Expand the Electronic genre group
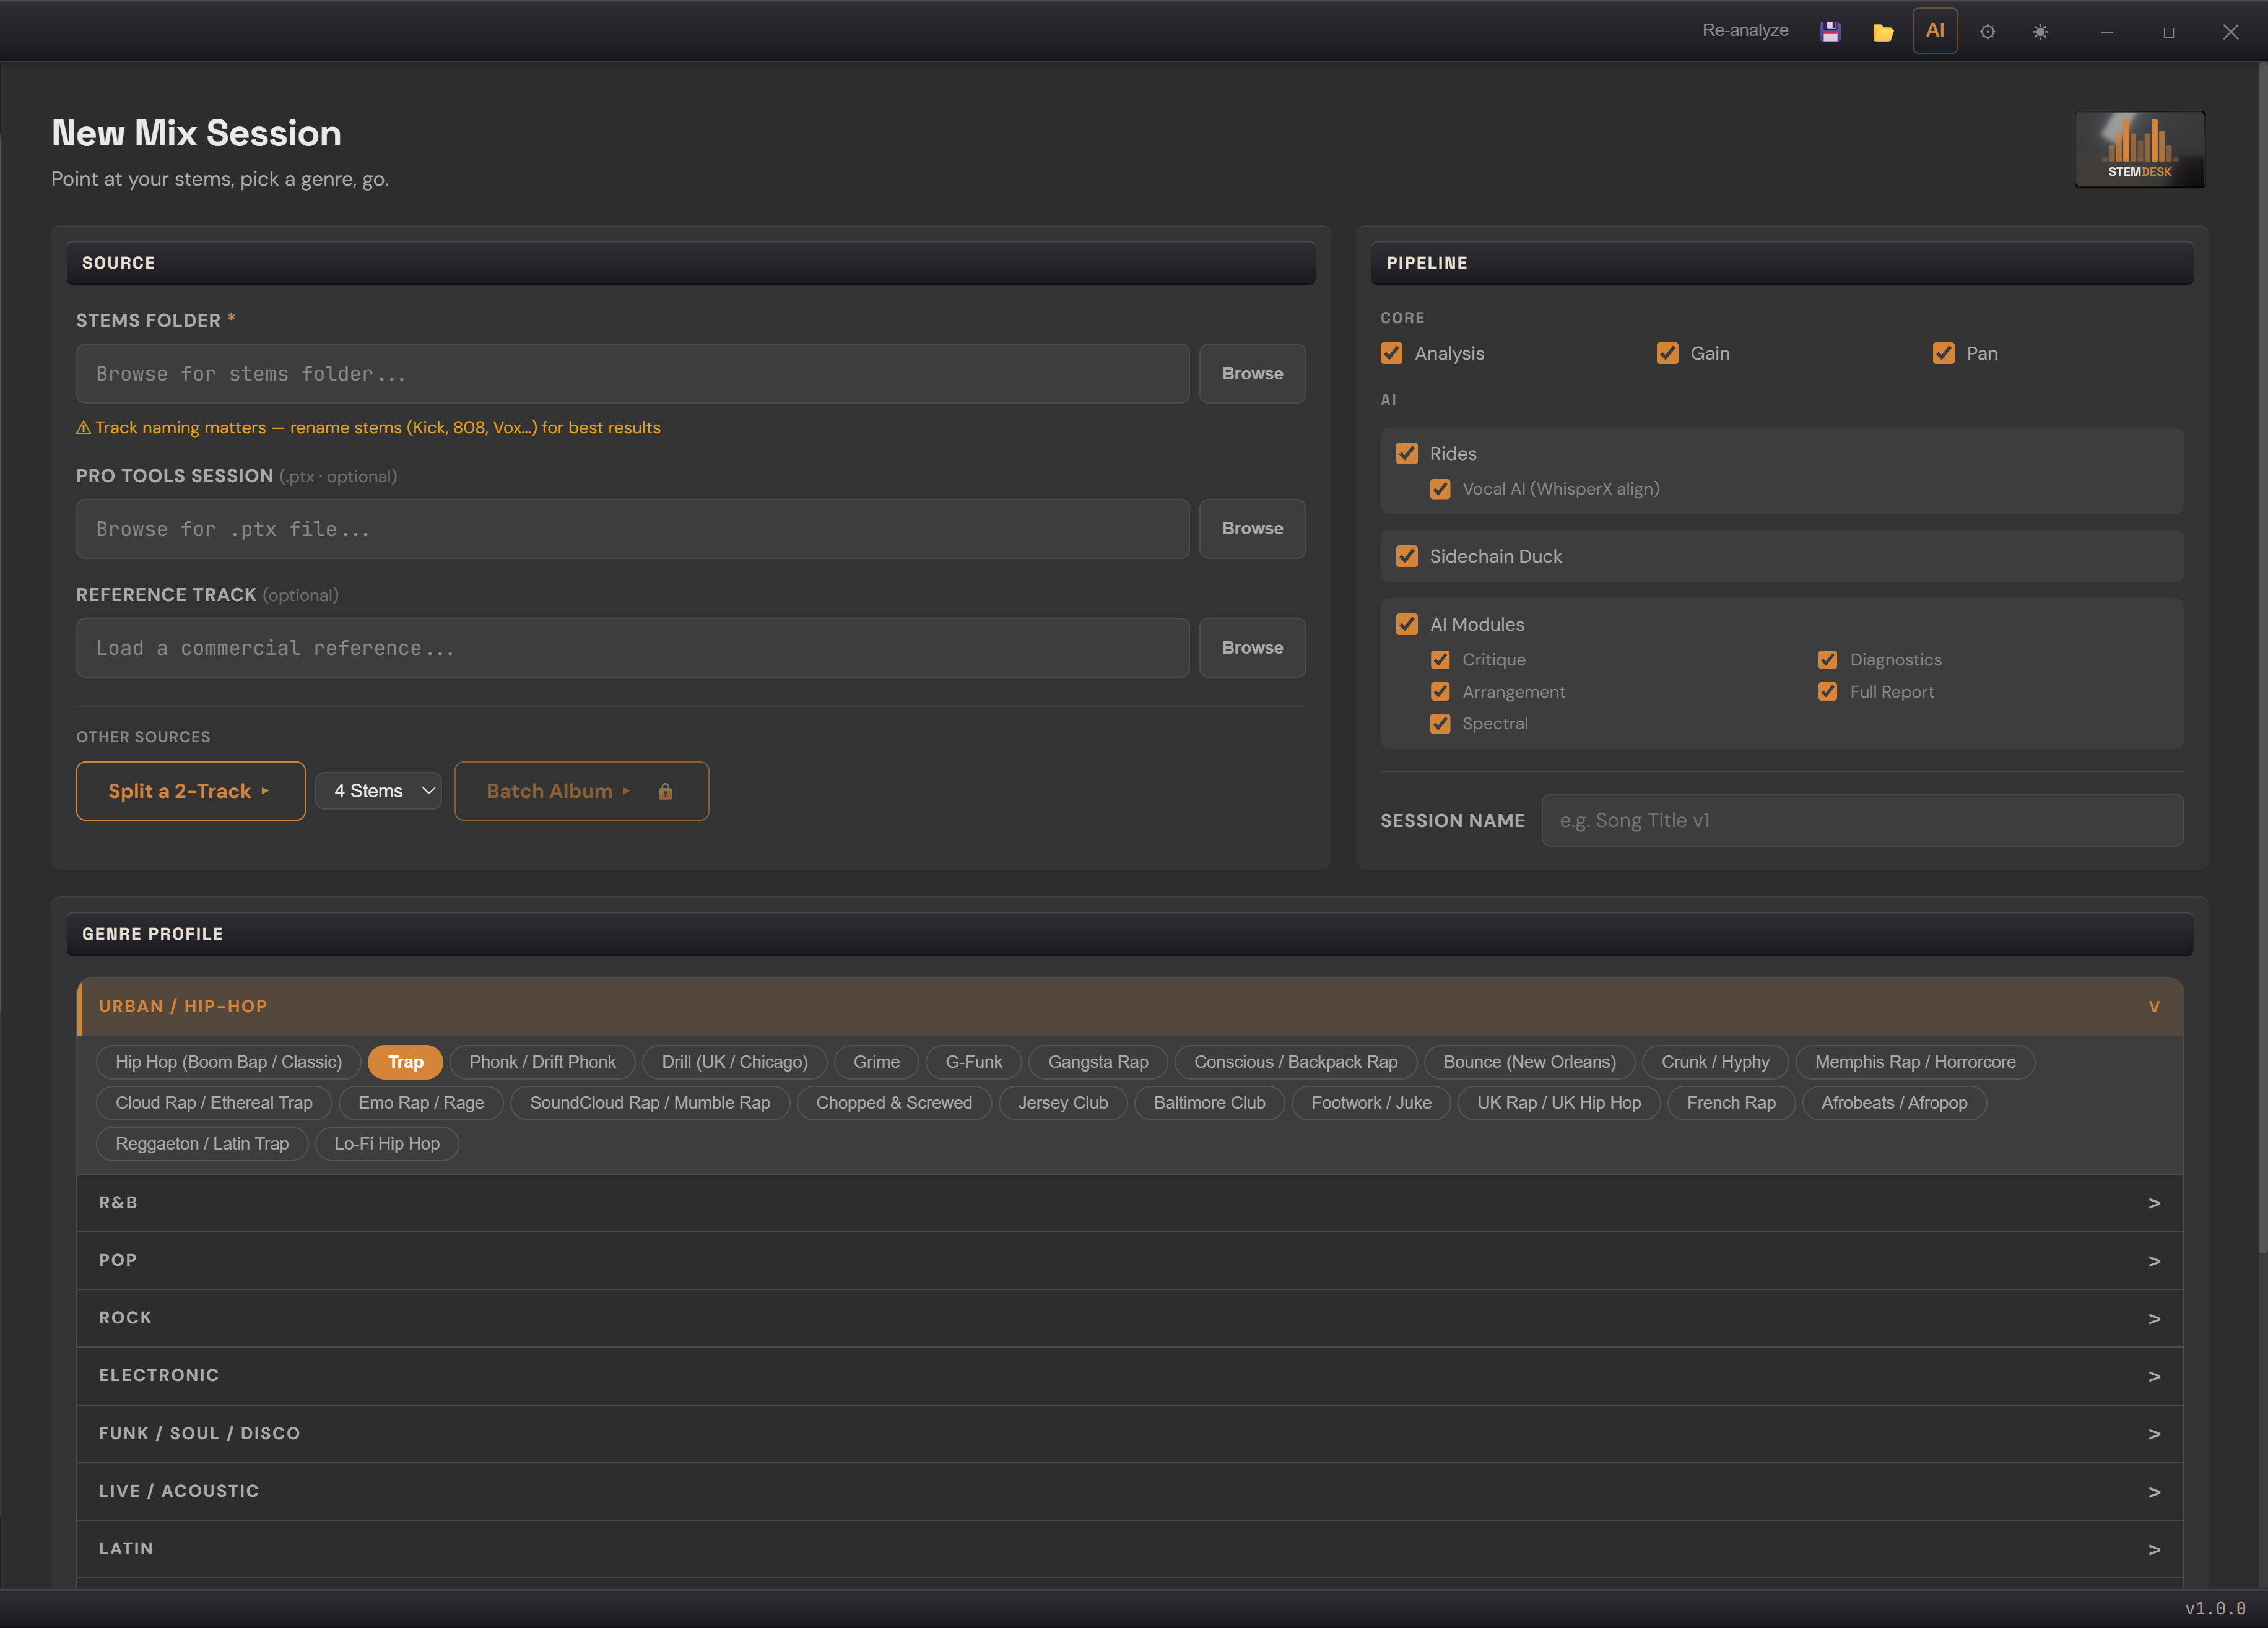Viewport: 2268px width, 1628px height. (1130, 1376)
